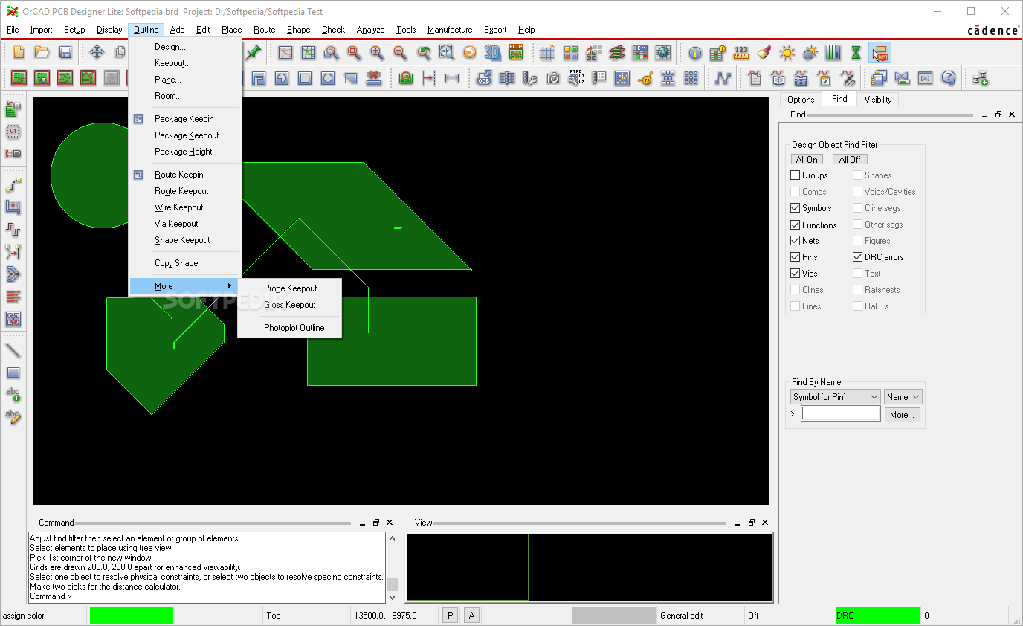Image resolution: width=1023 pixels, height=626 pixels.
Task: Click the Command window scrollbar down arrow
Action: (392, 597)
